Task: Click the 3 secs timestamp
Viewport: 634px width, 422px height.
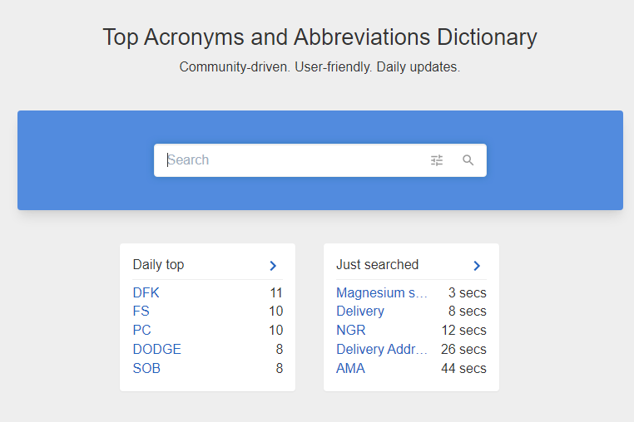Action: (x=467, y=292)
